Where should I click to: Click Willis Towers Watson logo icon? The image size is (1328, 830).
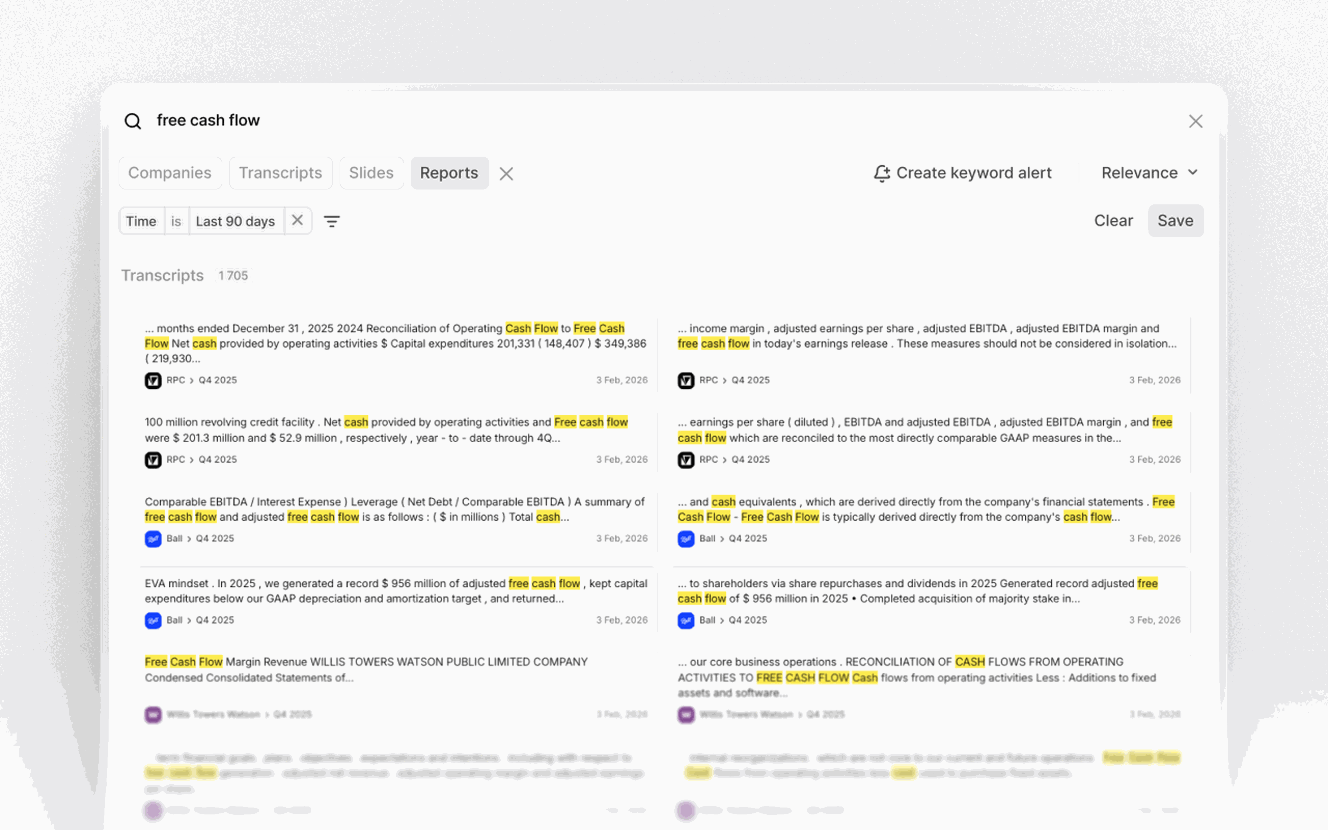[x=153, y=715]
